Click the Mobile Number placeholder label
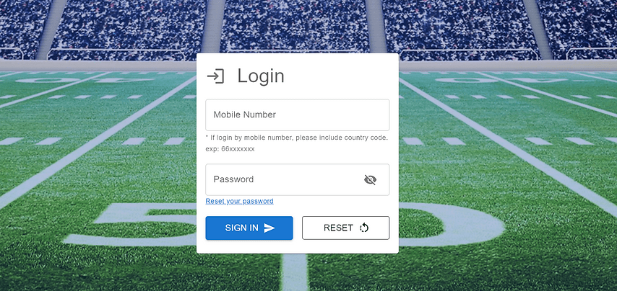 [x=245, y=115]
